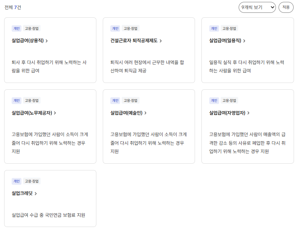The height and width of the screenshot is (230, 297).
Task: Open the 건설근로자 퇴직공제제도 title link
Action: 134,41
